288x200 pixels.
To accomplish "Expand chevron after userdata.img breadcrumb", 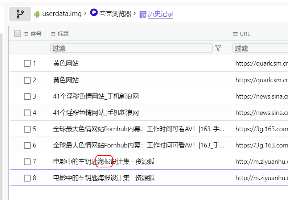I will [x=85, y=13].
